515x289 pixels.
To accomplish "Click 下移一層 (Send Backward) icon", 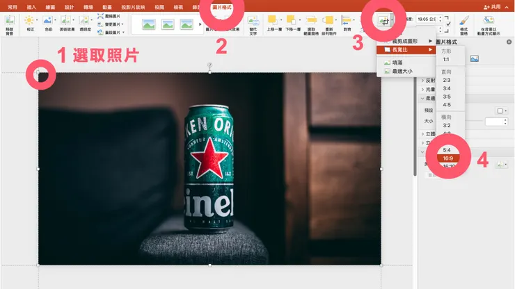I will pos(291,20).
